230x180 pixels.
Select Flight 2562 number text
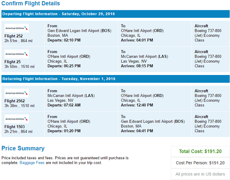click(x=15, y=101)
